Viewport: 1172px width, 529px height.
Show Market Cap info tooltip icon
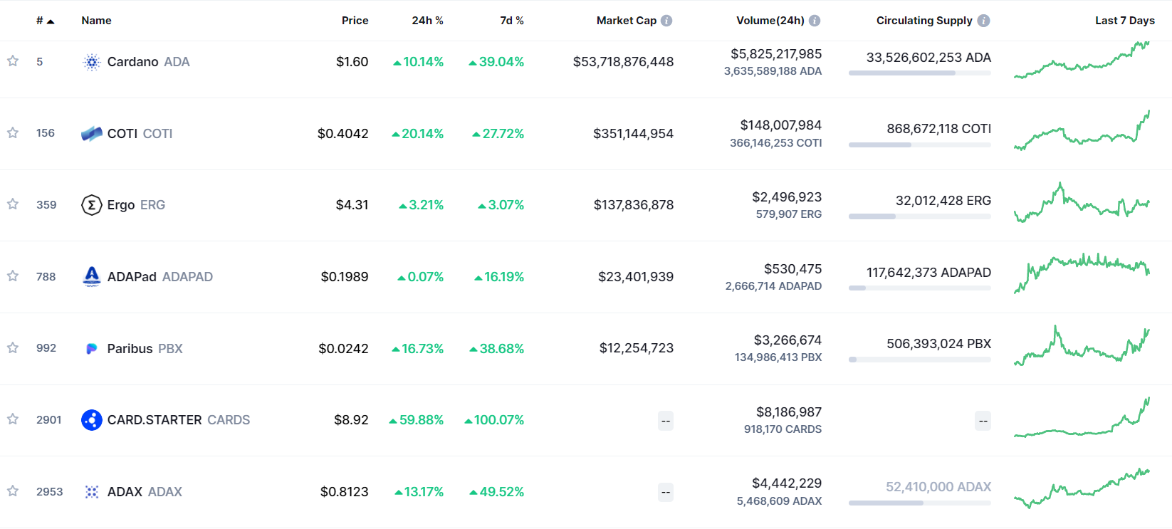point(666,21)
